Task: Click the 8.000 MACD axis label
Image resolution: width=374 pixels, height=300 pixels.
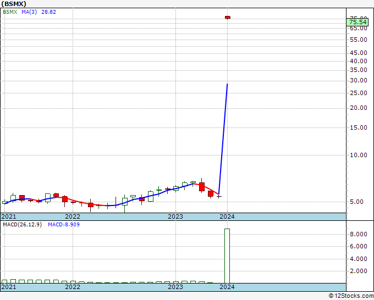Action: pos(358,234)
